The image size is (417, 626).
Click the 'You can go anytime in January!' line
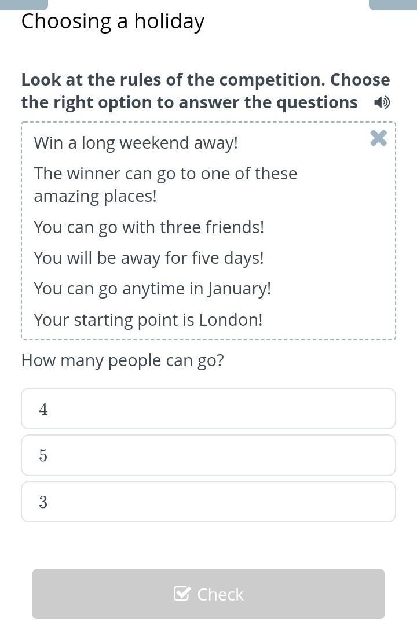tap(153, 289)
